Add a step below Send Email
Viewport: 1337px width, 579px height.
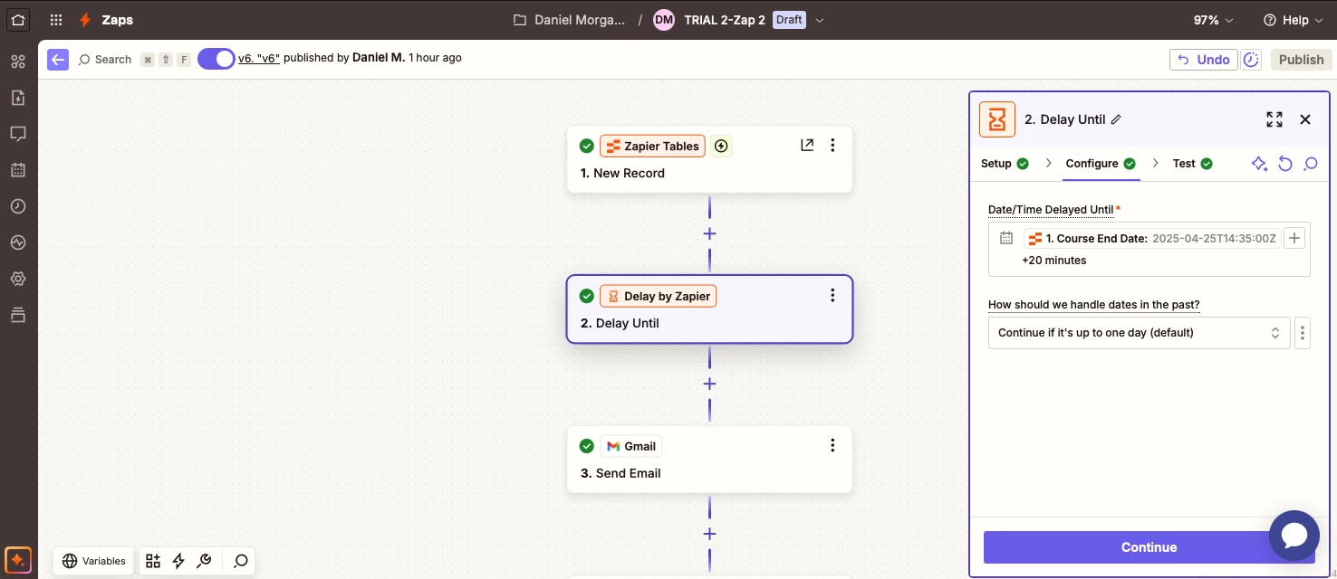click(x=709, y=534)
